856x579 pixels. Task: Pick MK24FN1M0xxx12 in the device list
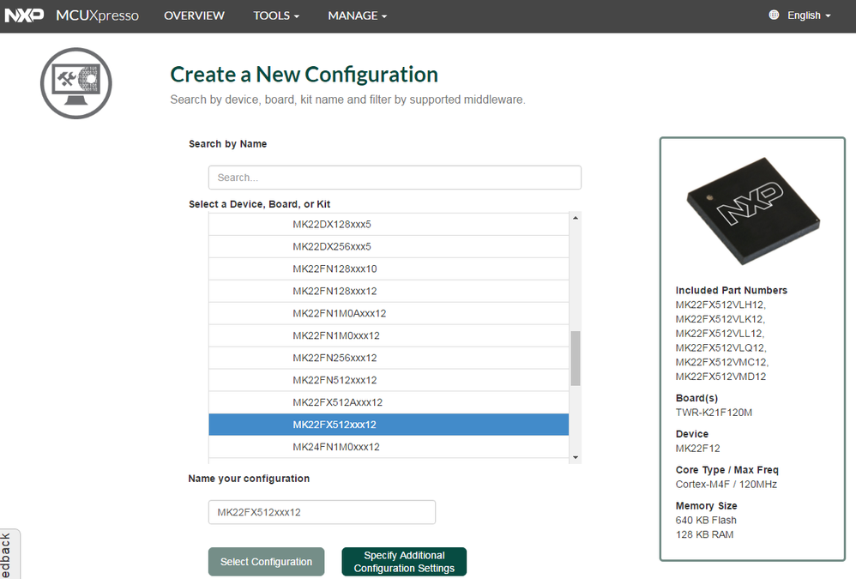pos(335,447)
